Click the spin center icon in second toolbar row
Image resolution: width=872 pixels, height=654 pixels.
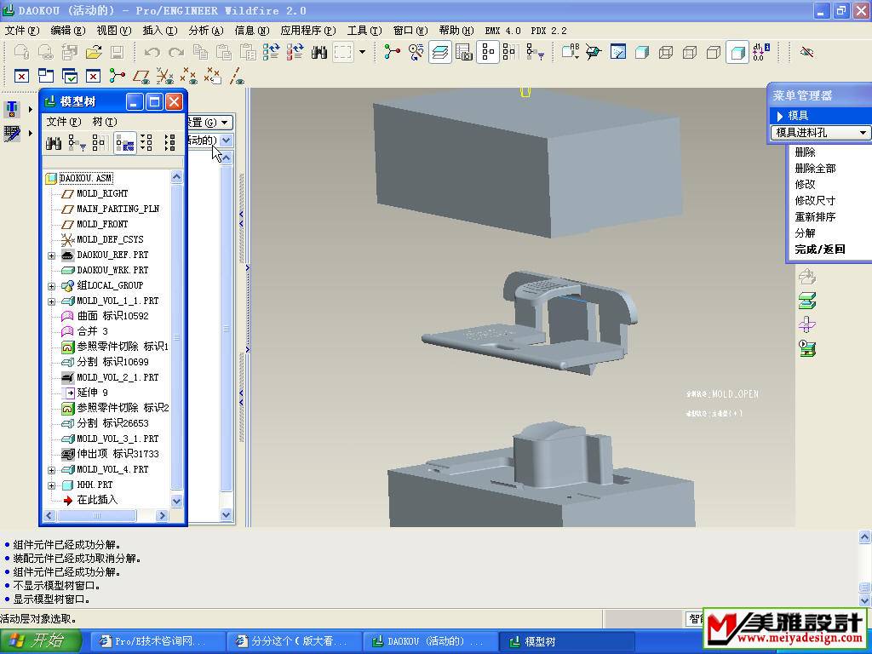click(118, 76)
